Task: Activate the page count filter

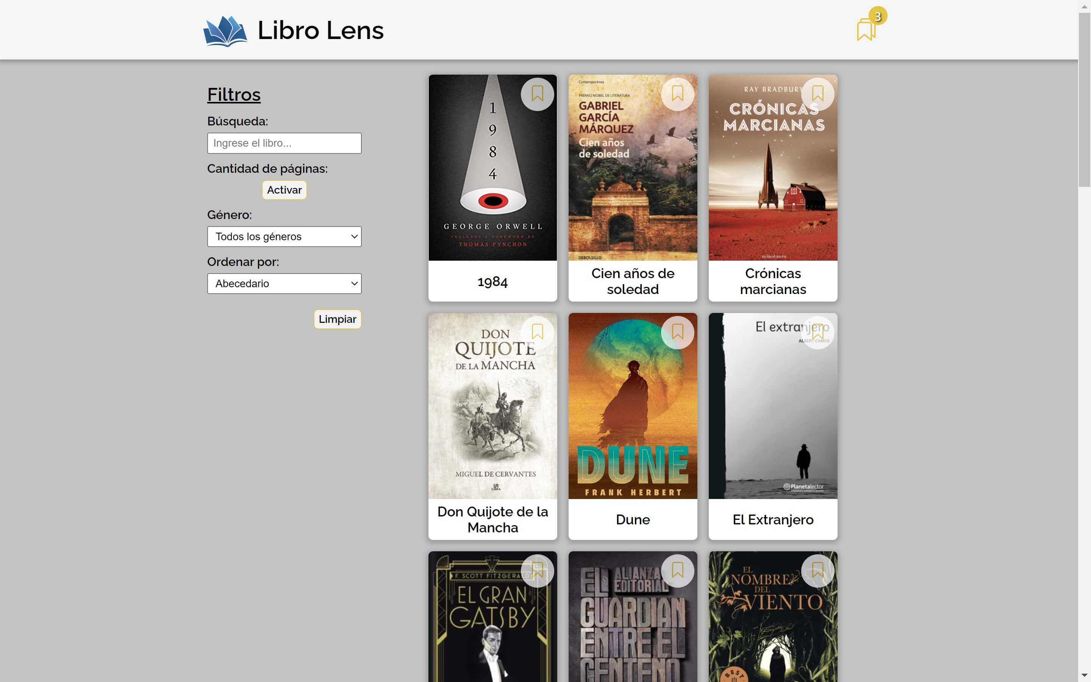Action: [x=284, y=190]
